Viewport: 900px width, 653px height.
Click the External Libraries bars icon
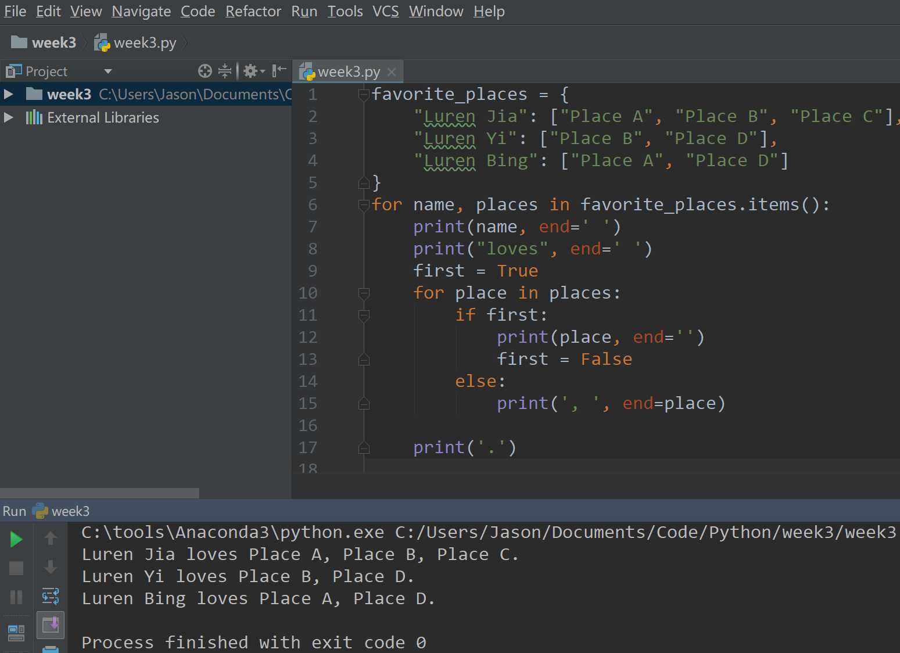pos(34,117)
